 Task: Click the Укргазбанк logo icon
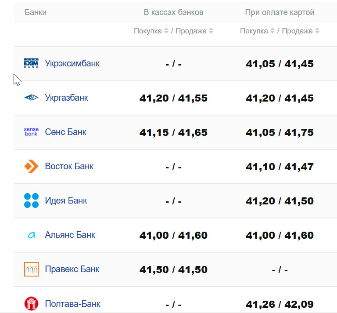(x=31, y=98)
